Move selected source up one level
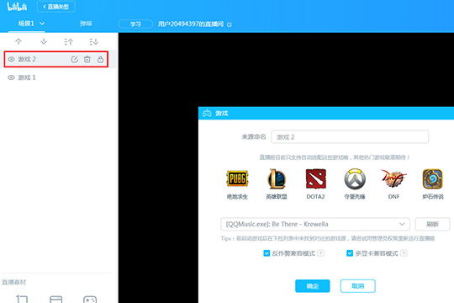Viewport: 454px width, 303px height. 18,41
